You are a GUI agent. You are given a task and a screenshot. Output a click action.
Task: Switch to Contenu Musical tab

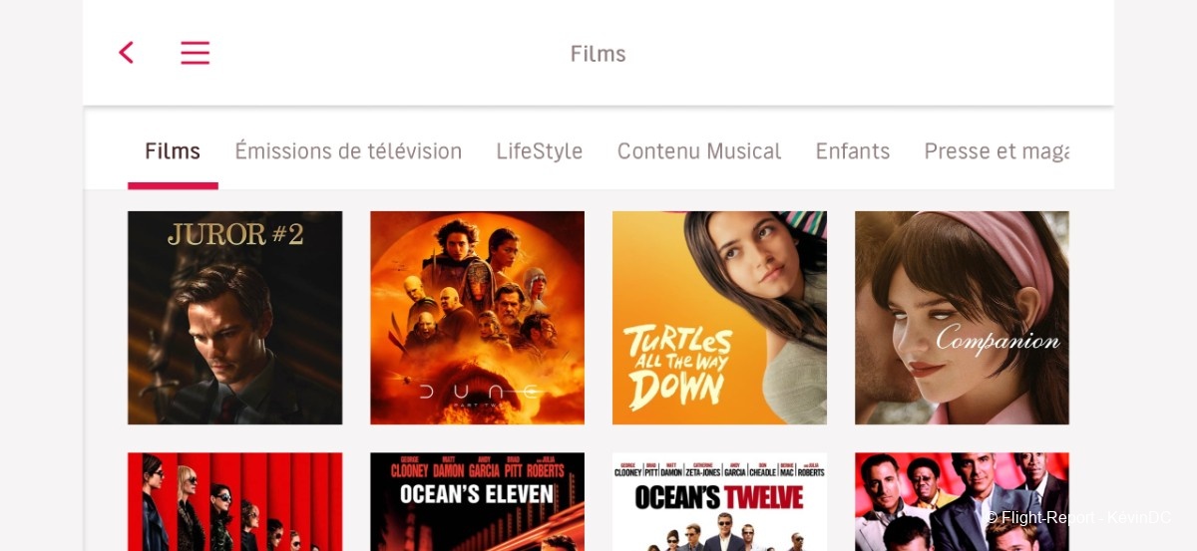click(699, 151)
